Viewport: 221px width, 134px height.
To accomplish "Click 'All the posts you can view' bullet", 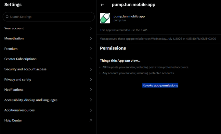I will tap(146, 67).
